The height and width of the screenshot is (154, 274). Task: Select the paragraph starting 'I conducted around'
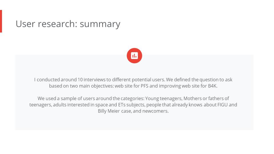pos(133,83)
